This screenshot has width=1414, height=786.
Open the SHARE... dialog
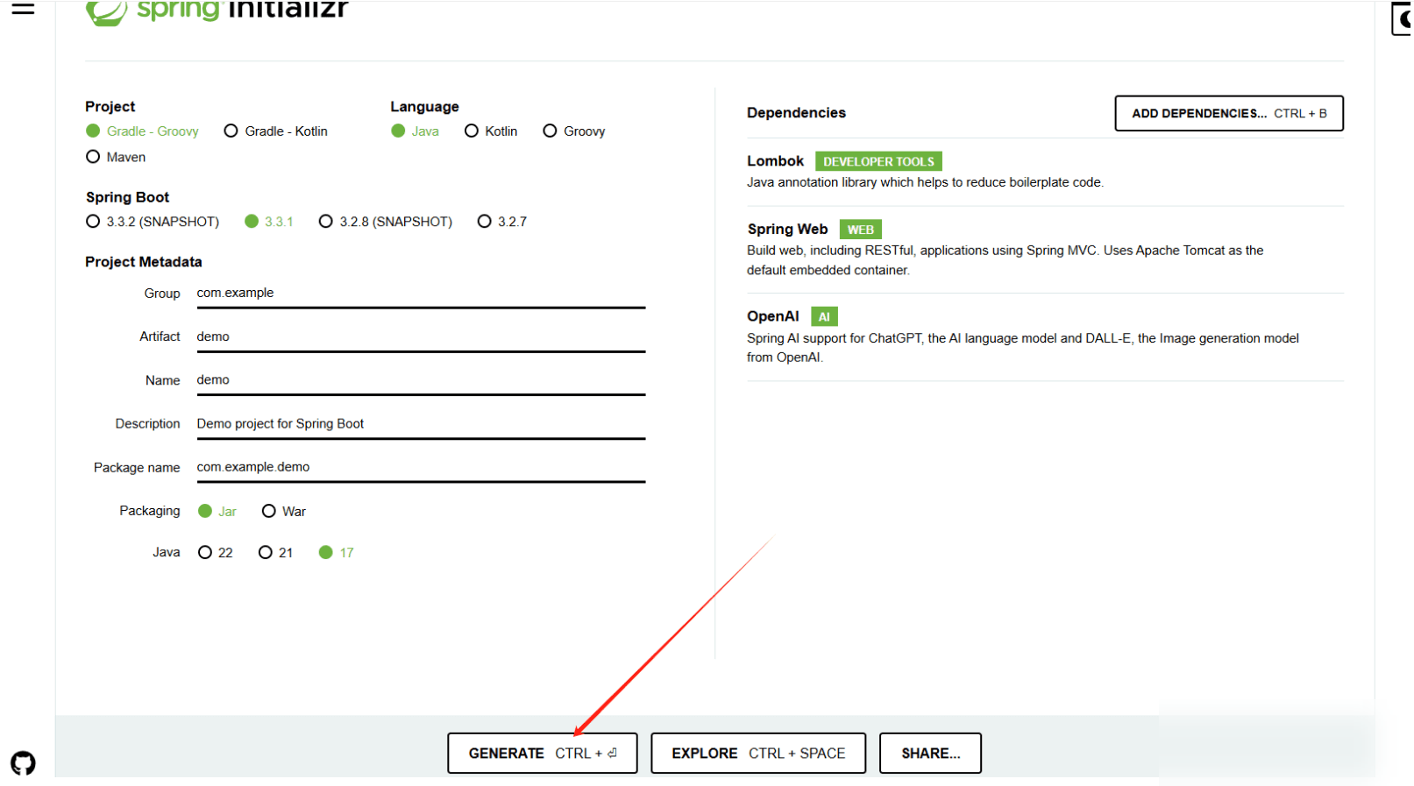(930, 754)
